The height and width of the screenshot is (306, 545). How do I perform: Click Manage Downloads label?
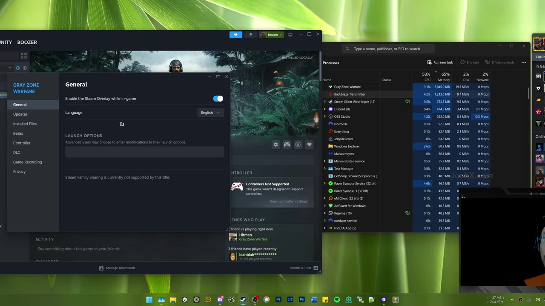120,268
